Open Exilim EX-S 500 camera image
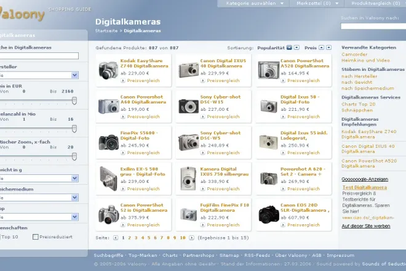This screenshot has width=406, height=271. 108,179
